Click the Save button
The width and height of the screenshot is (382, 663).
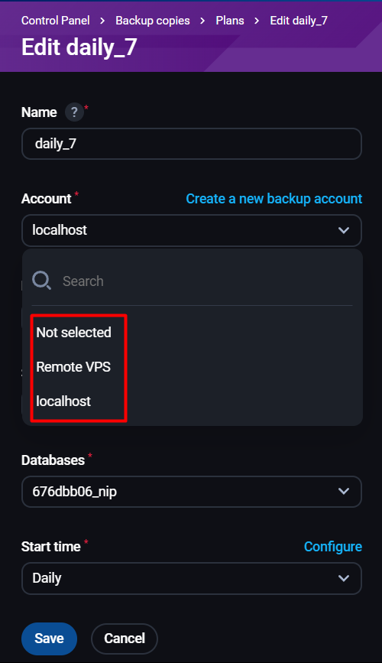pyautogui.click(x=49, y=639)
